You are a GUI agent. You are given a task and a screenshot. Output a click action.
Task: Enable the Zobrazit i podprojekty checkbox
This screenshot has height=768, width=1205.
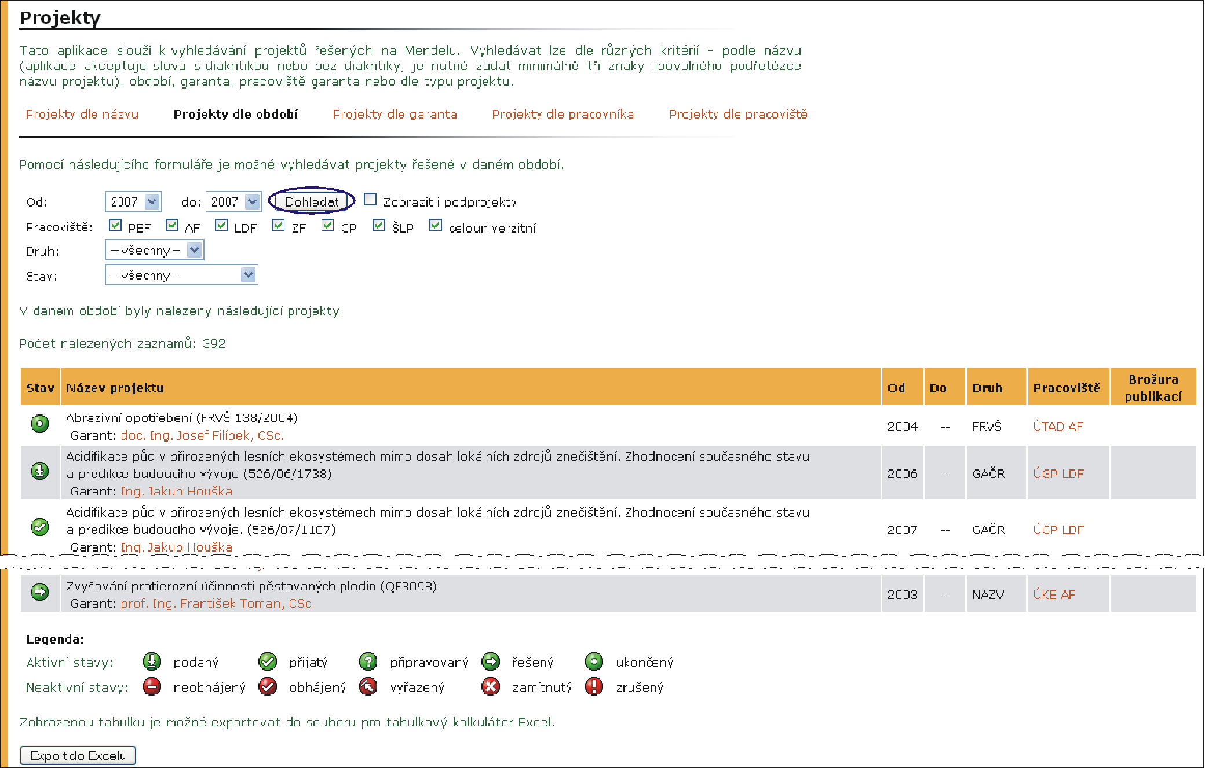click(370, 199)
